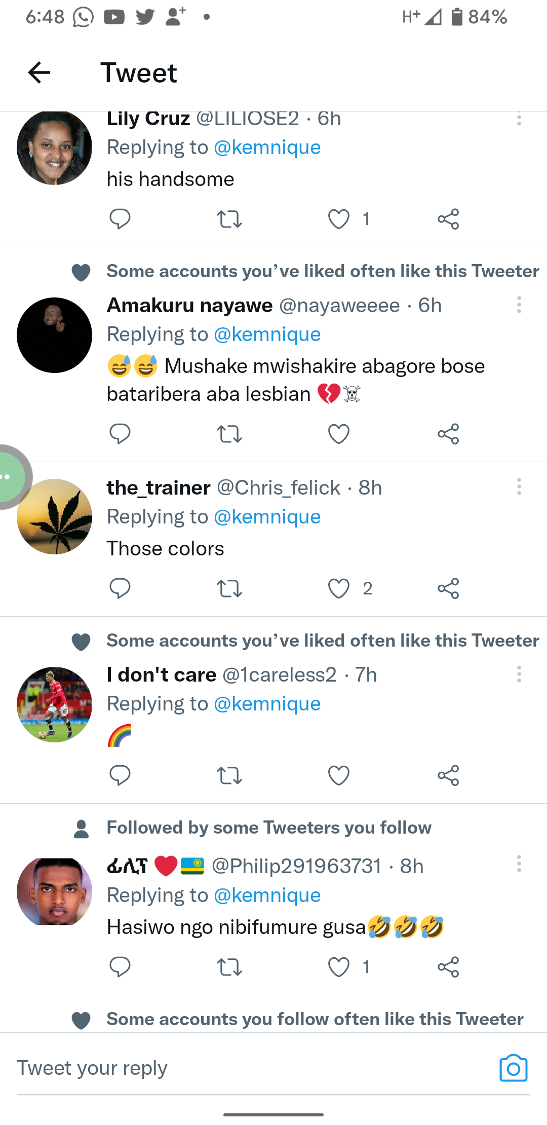Screen dimensions: 547x1125
Task: Like the 'Those colors' tweet
Action: pyautogui.click(x=339, y=588)
